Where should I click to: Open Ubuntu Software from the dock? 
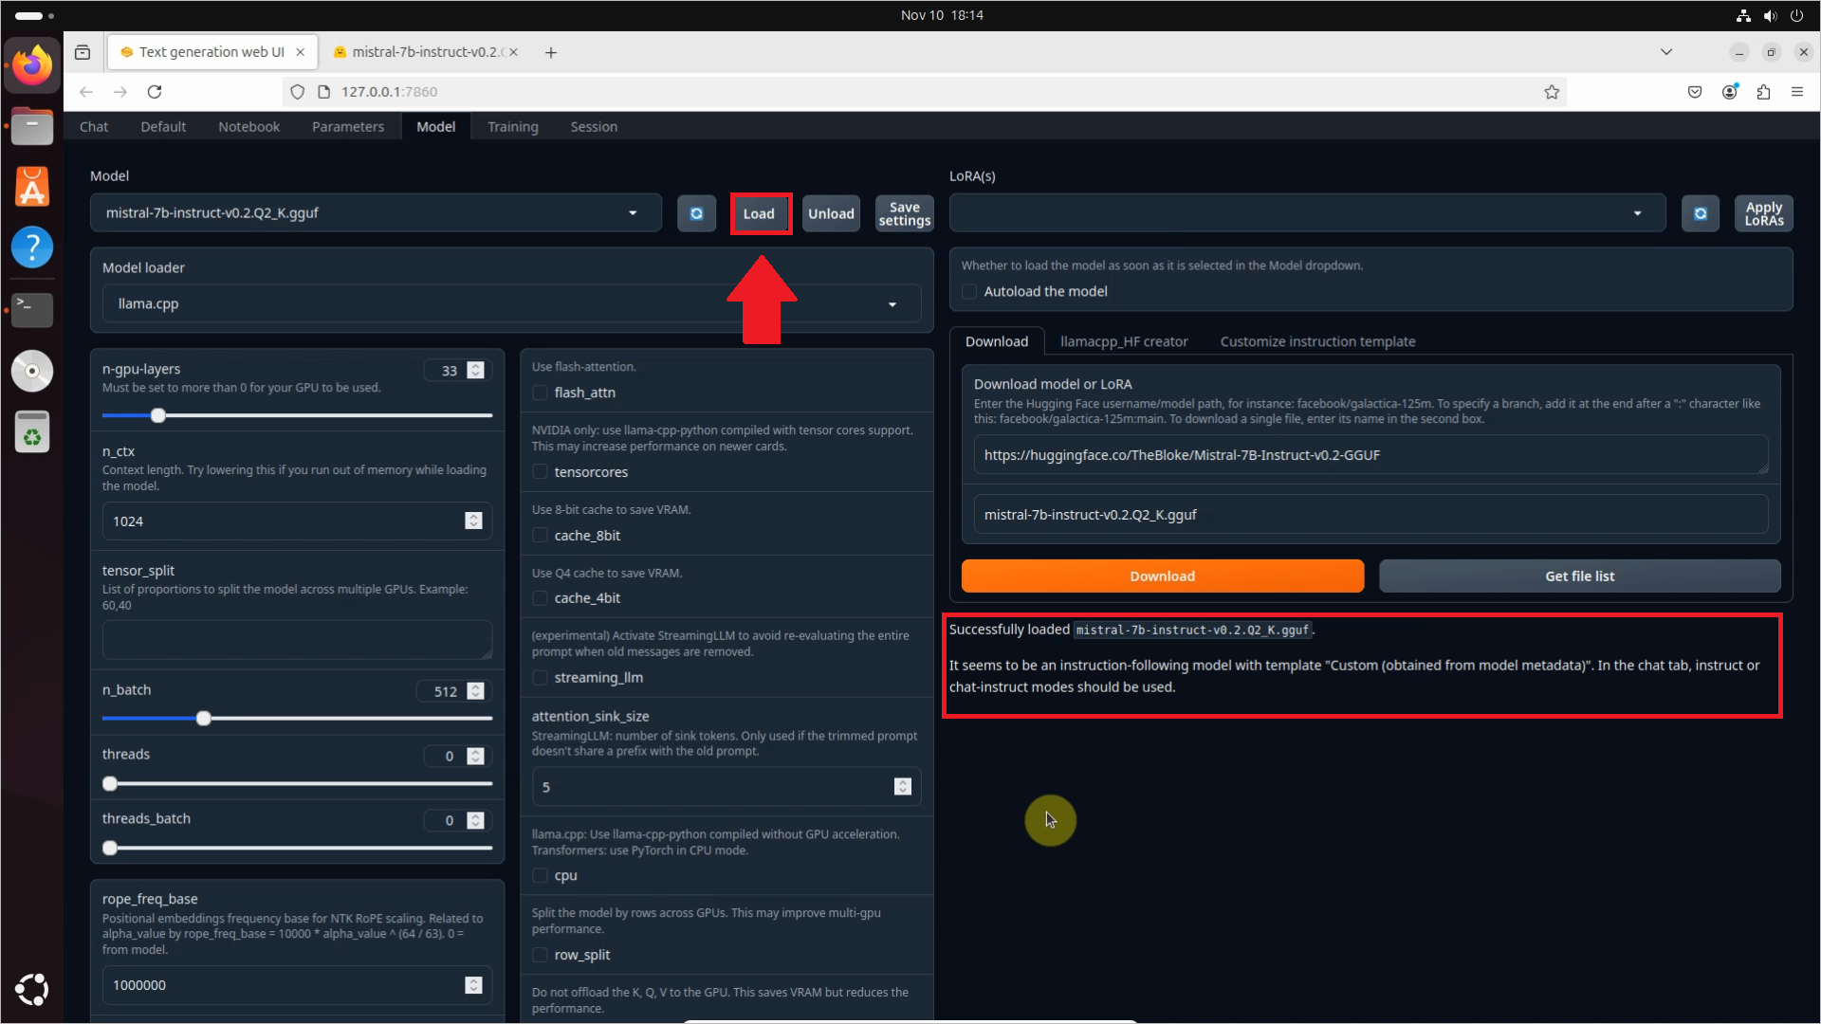pyautogui.click(x=31, y=187)
